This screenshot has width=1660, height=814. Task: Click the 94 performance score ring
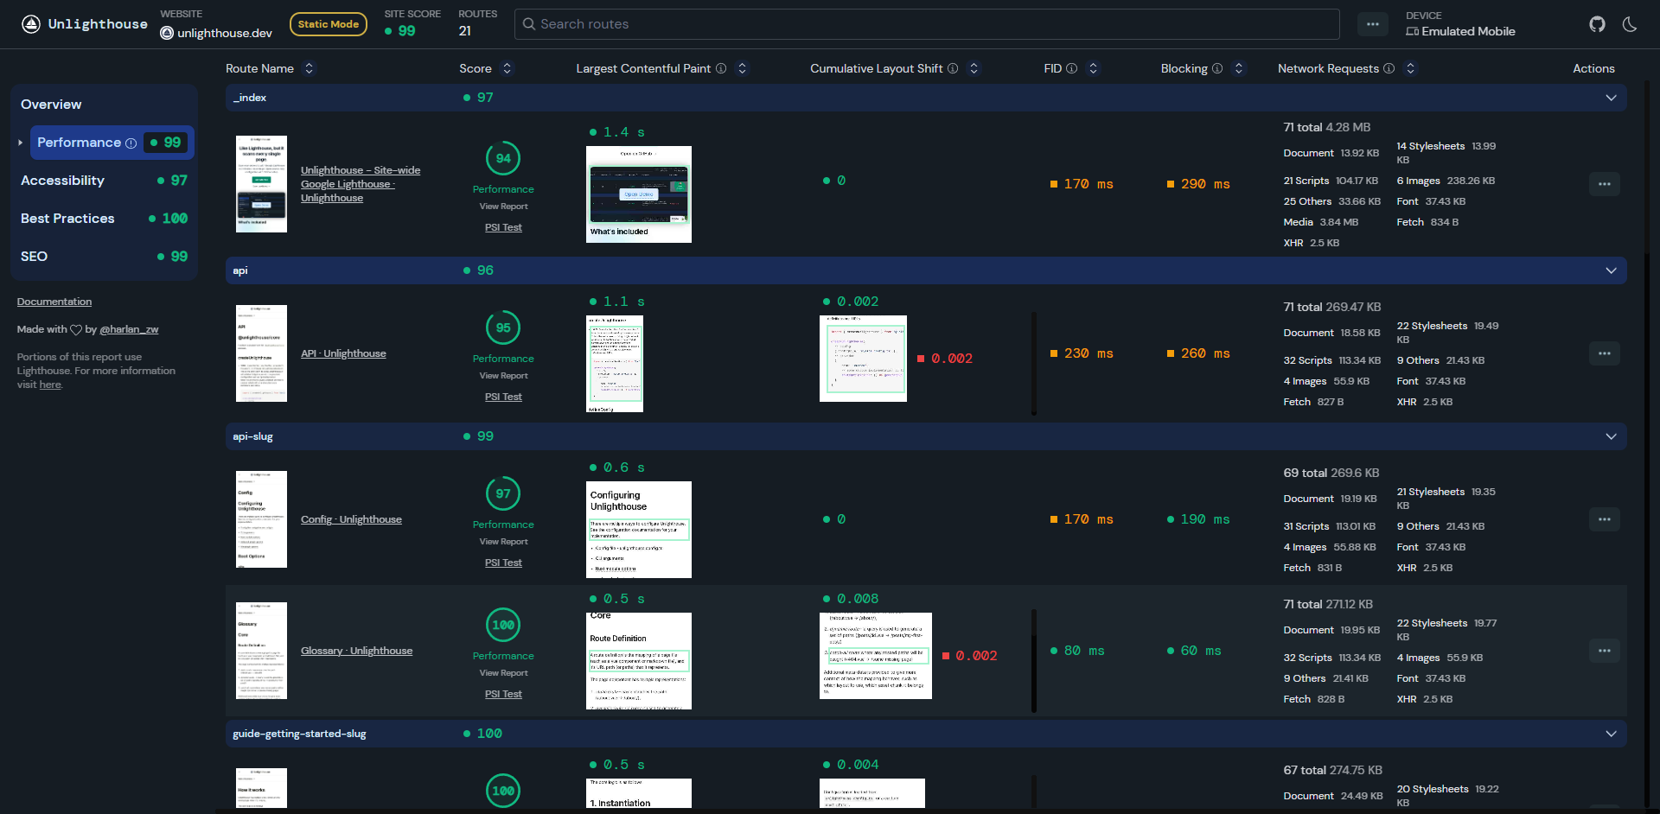point(503,158)
